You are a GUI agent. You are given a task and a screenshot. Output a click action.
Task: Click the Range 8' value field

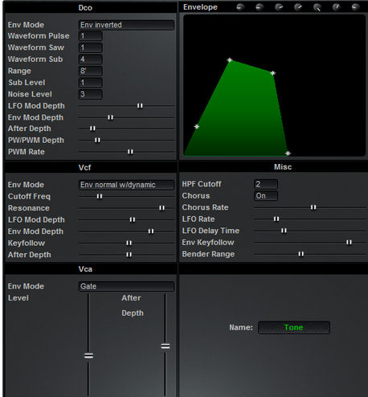[91, 71]
